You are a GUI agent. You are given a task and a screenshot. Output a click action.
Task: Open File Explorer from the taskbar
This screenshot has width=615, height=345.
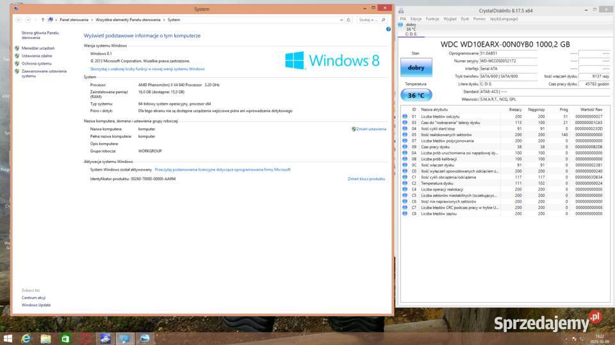[x=45, y=338]
